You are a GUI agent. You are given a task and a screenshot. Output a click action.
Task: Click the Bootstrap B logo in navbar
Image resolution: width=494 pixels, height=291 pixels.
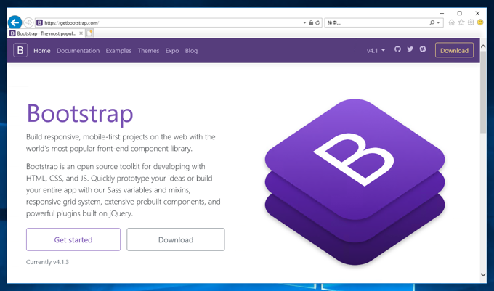20,50
